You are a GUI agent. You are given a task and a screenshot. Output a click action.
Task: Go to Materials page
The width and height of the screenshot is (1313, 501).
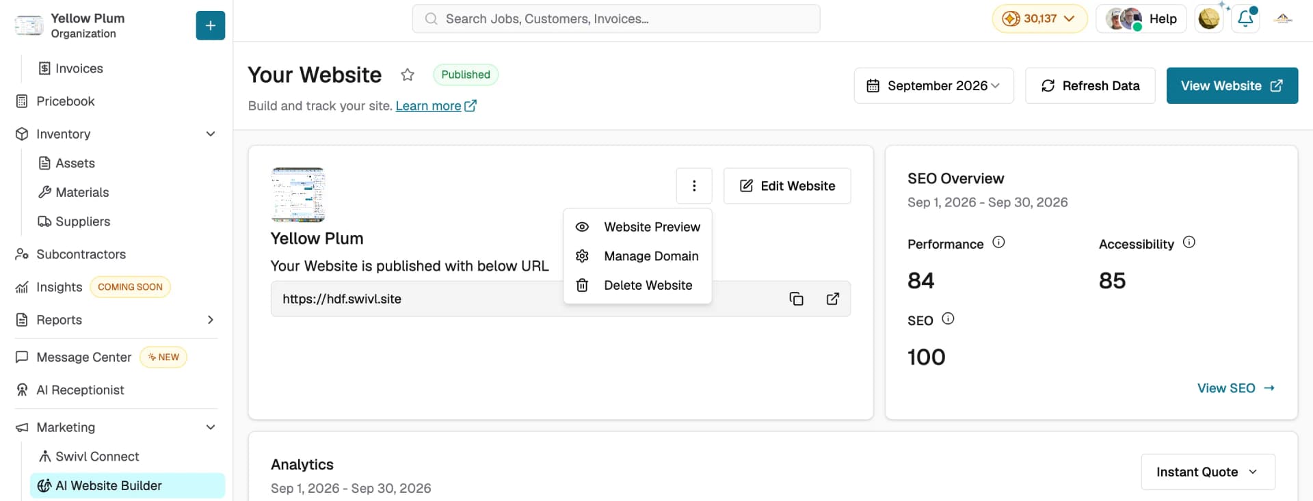click(74, 192)
